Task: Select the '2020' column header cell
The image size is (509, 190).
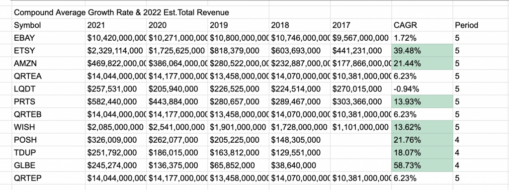Action: coord(177,25)
